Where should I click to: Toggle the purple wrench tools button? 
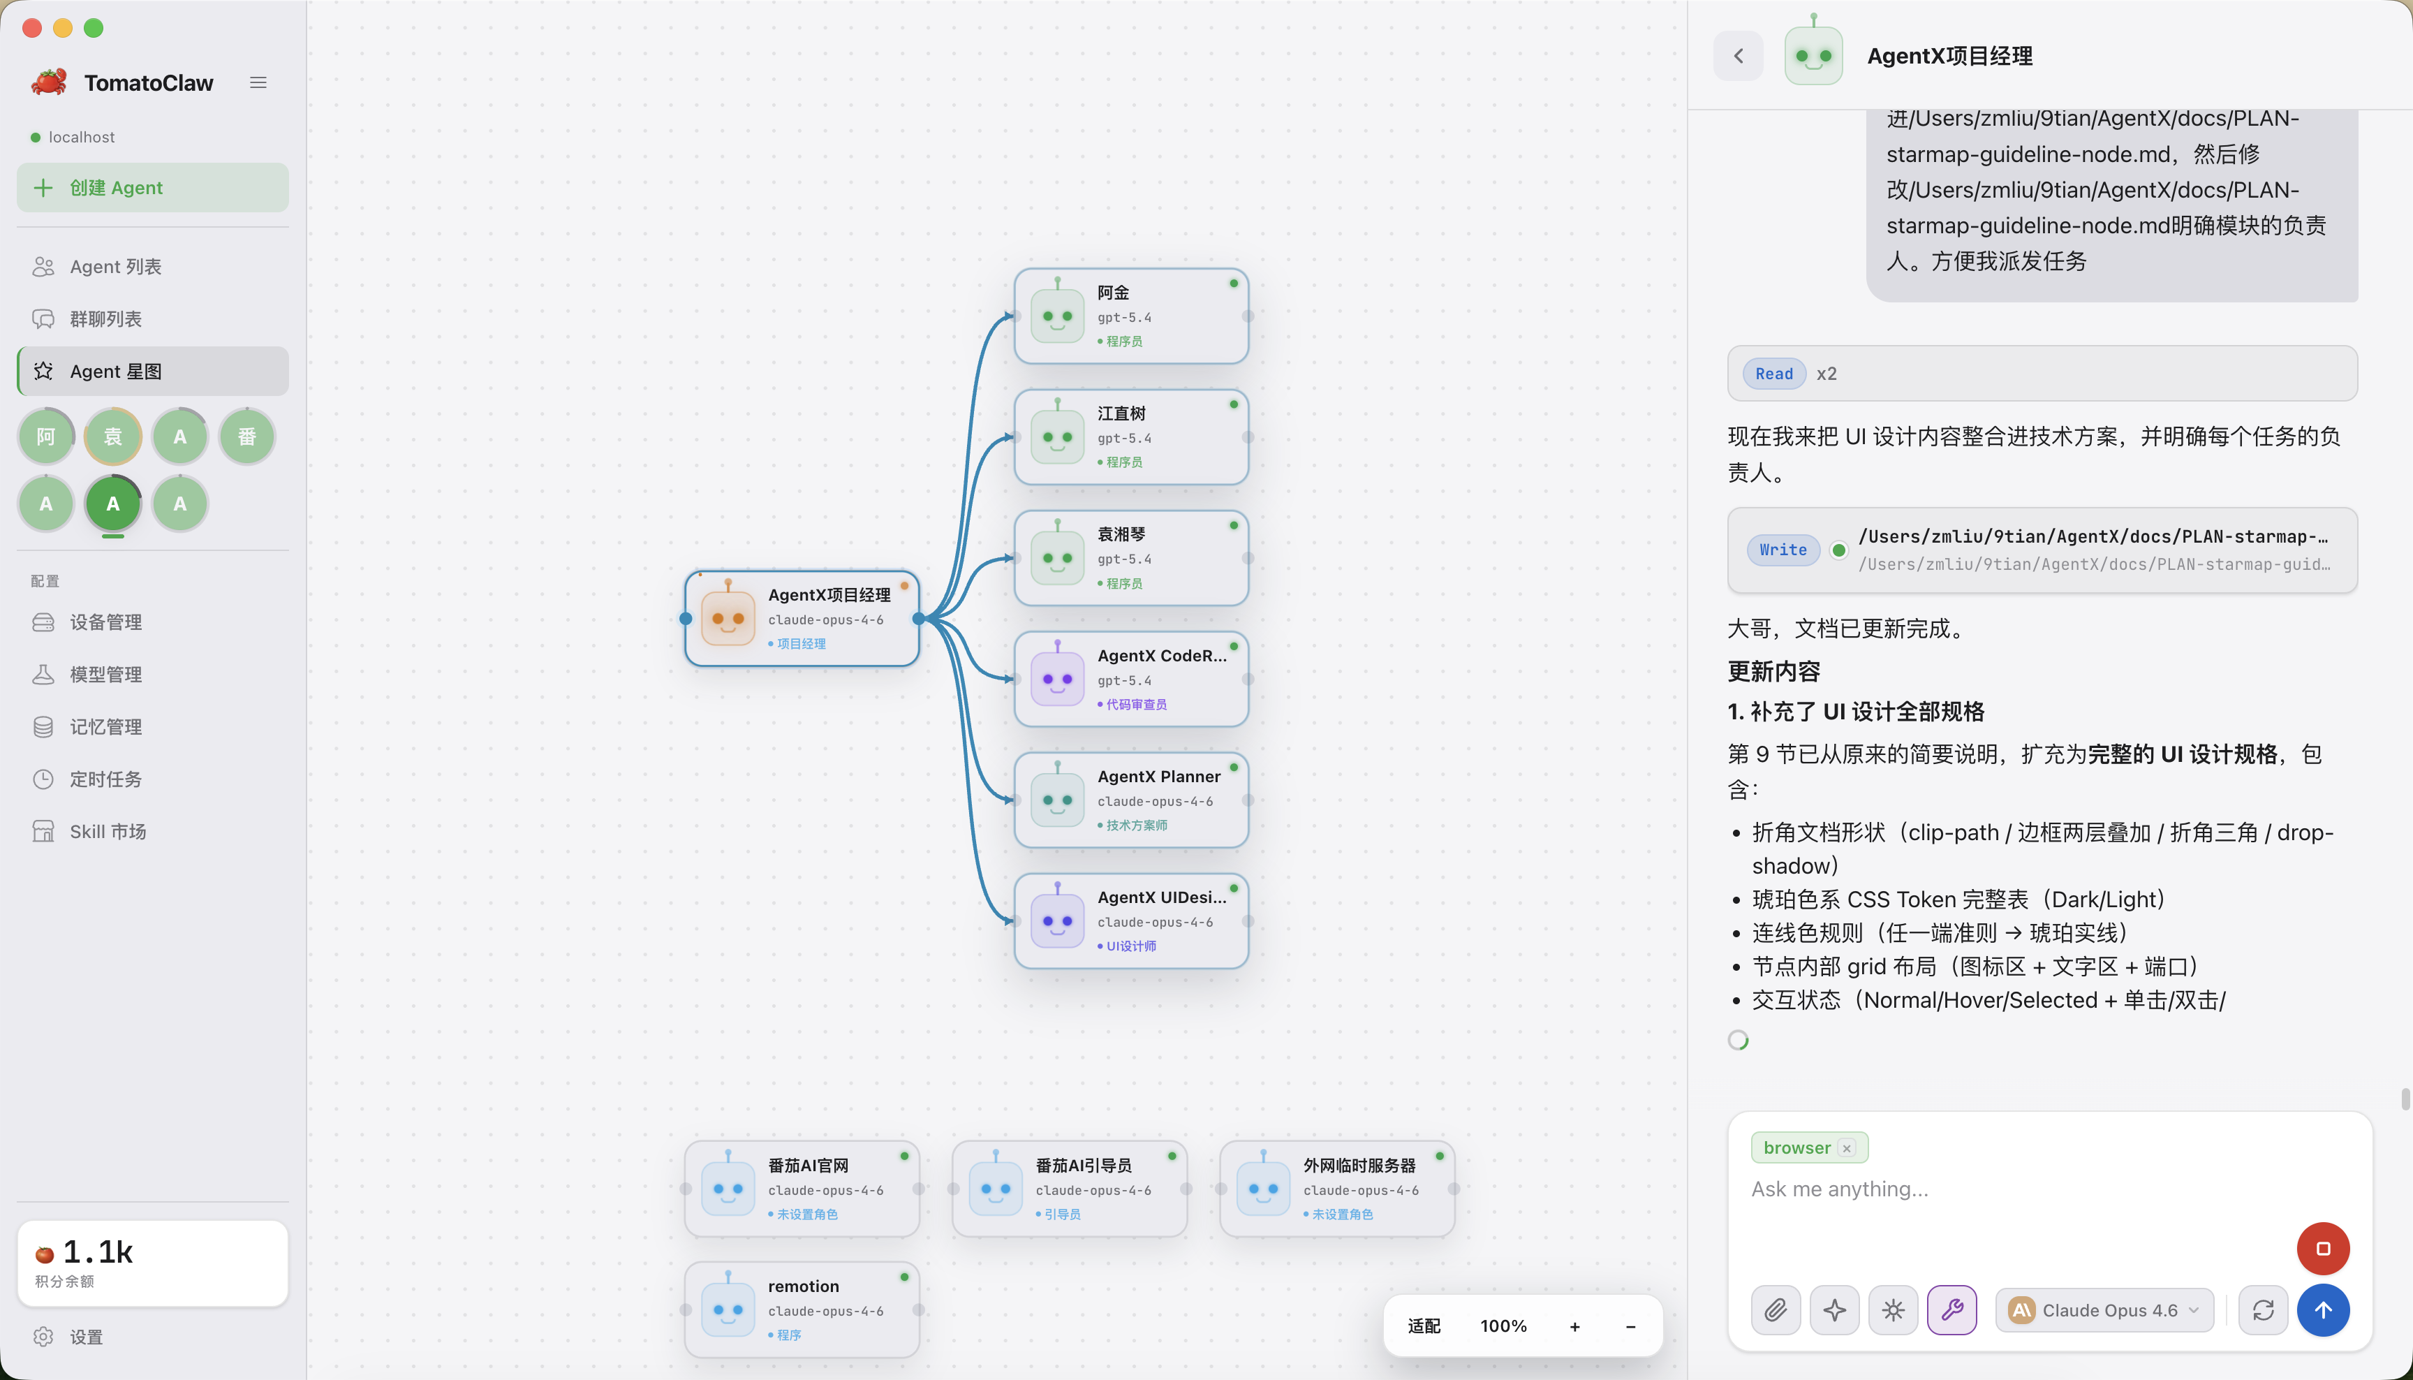pyautogui.click(x=1951, y=1310)
